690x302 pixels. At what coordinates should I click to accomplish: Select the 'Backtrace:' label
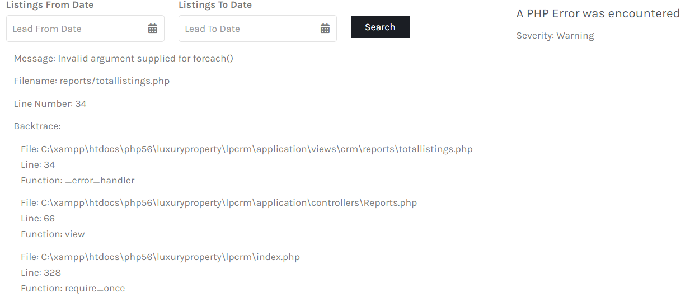tap(37, 126)
